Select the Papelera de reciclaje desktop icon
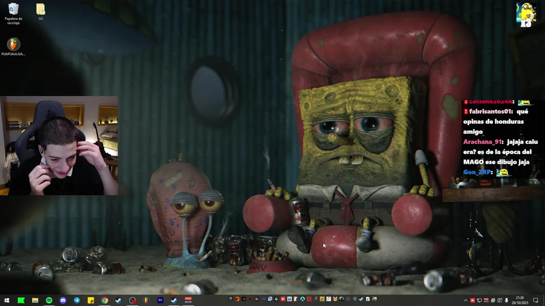Image resolution: width=545 pixels, height=306 pixels. (14, 14)
